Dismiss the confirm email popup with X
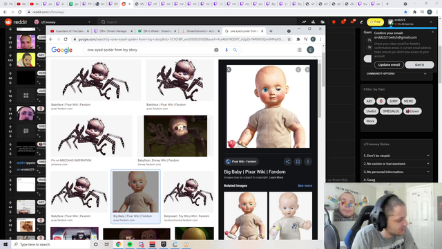This screenshot has height=249, width=442. click(433, 32)
